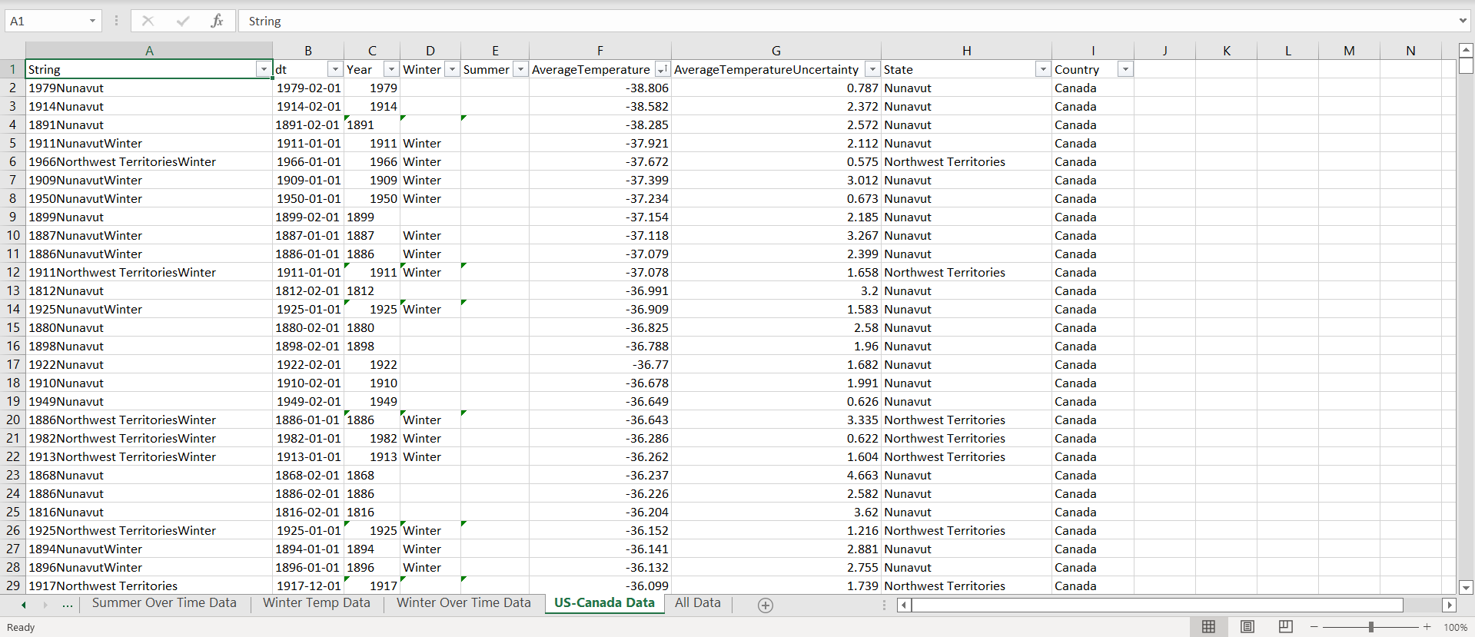The height and width of the screenshot is (637, 1475).
Task: Select column G header
Action: [x=776, y=51]
